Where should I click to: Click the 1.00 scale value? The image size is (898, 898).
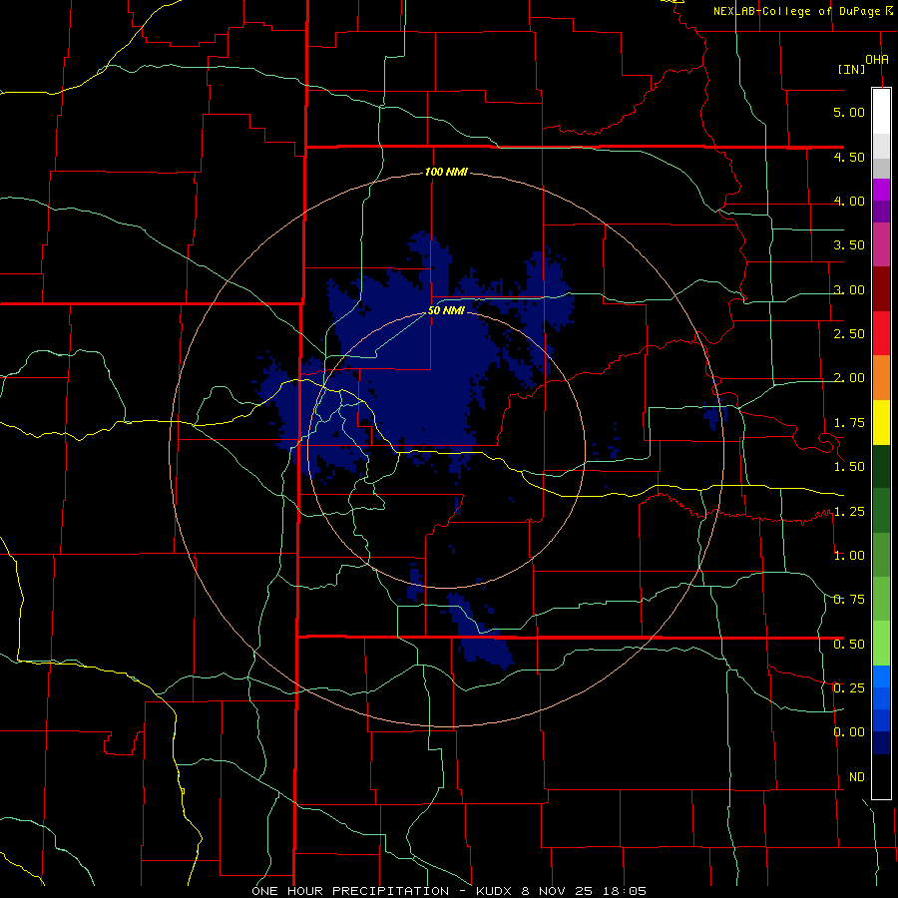[x=849, y=556]
